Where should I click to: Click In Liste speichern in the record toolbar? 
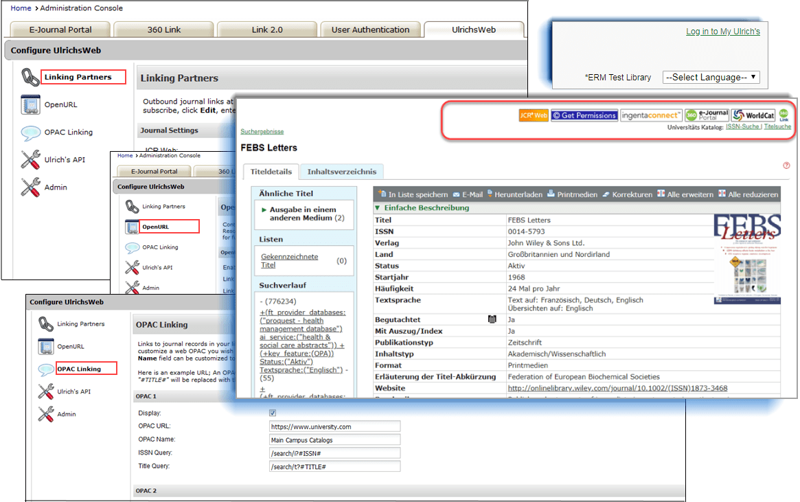point(413,194)
